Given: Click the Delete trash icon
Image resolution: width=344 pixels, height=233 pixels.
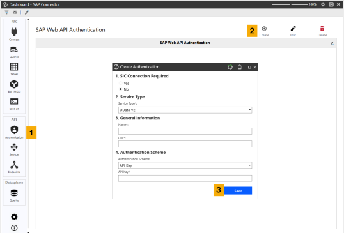Looking at the screenshot, I should pyautogui.click(x=322, y=29).
